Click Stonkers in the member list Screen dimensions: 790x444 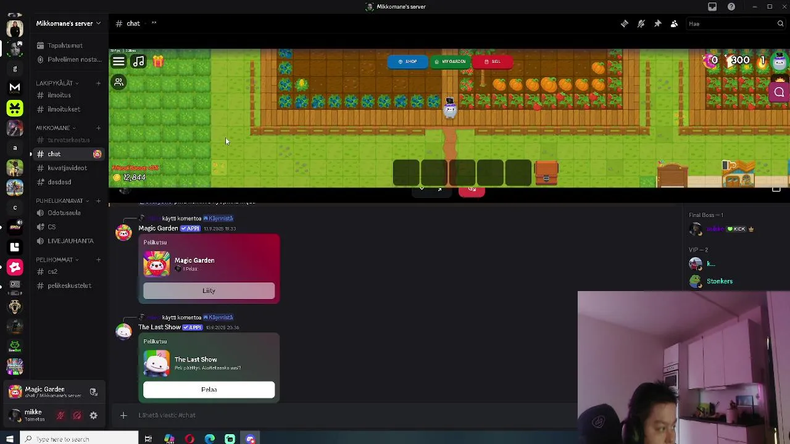click(x=720, y=281)
